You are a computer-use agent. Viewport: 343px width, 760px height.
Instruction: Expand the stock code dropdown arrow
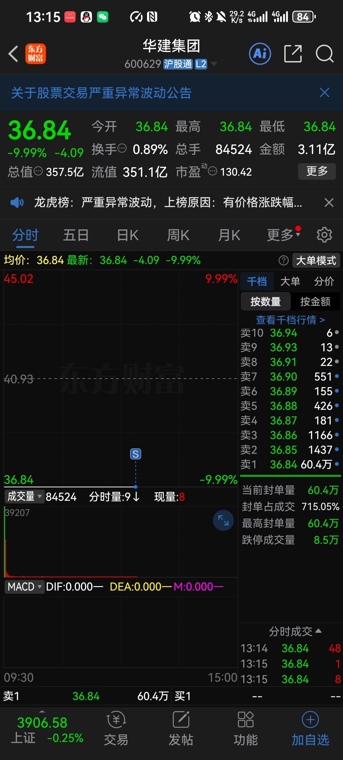pyautogui.click(x=214, y=64)
